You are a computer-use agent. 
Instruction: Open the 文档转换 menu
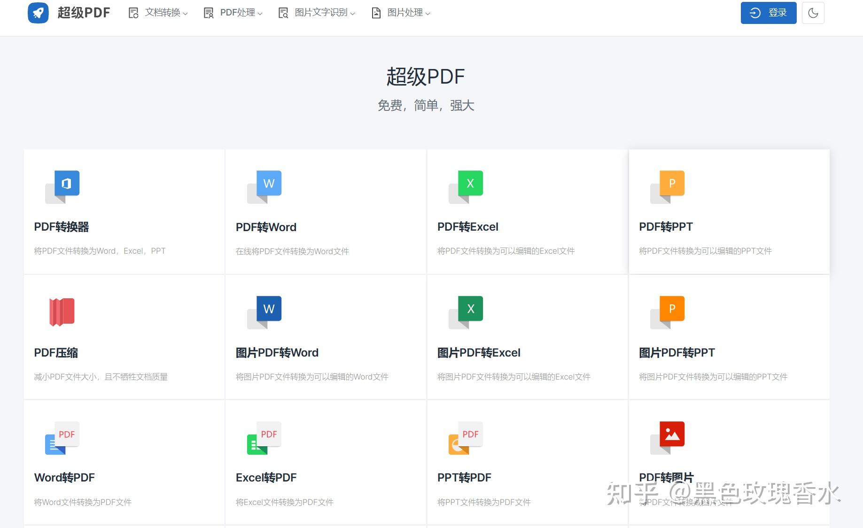point(158,13)
